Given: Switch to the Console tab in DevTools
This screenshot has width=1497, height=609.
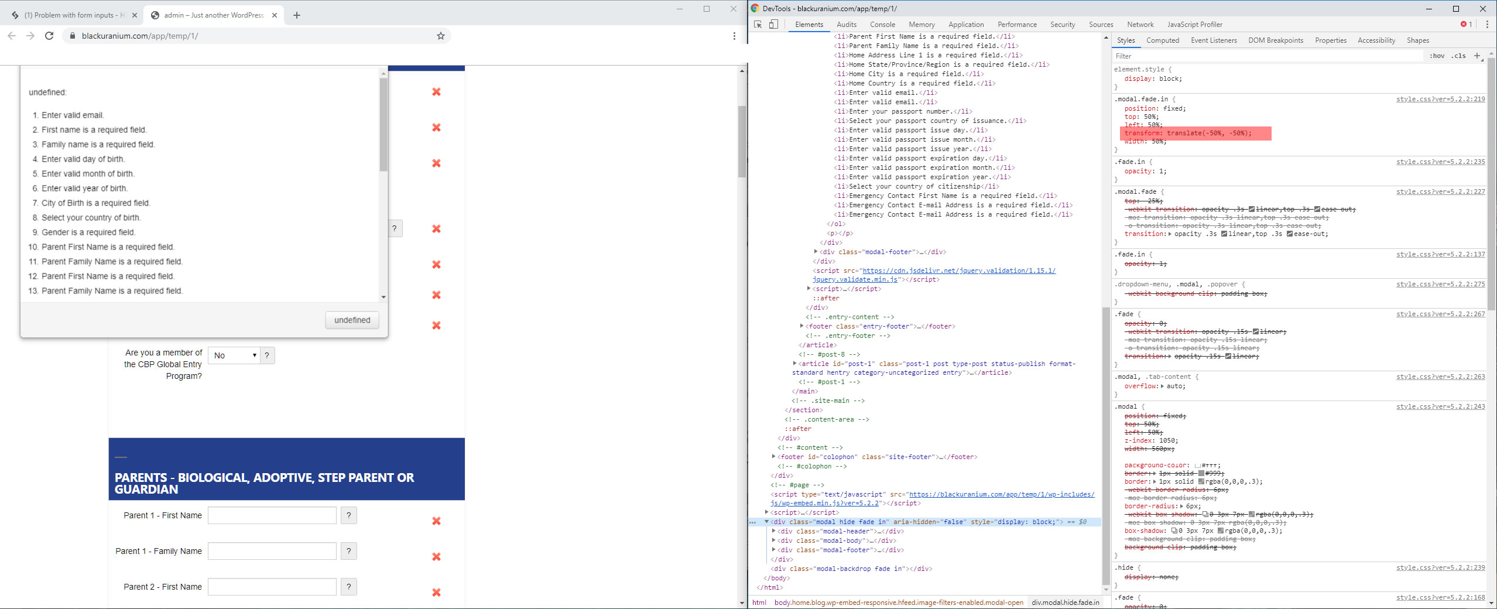Looking at the screenshot, I should tap(882, 24).
